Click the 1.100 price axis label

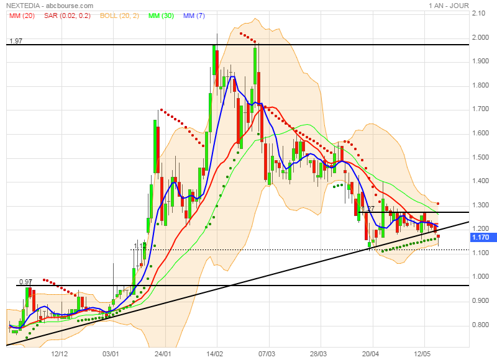pos(480,253)
